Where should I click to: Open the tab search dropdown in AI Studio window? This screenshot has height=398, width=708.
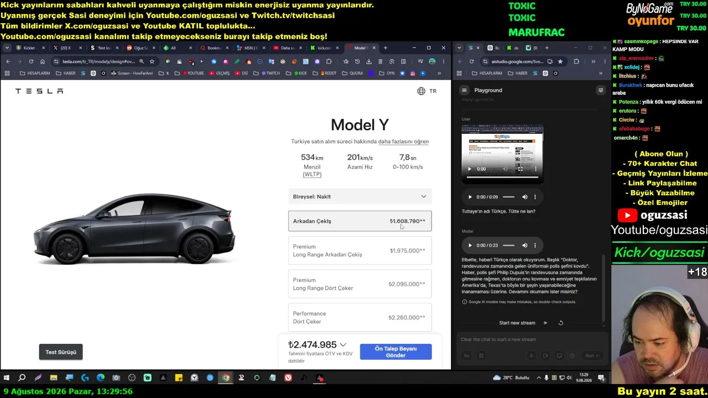pos(459,48)
